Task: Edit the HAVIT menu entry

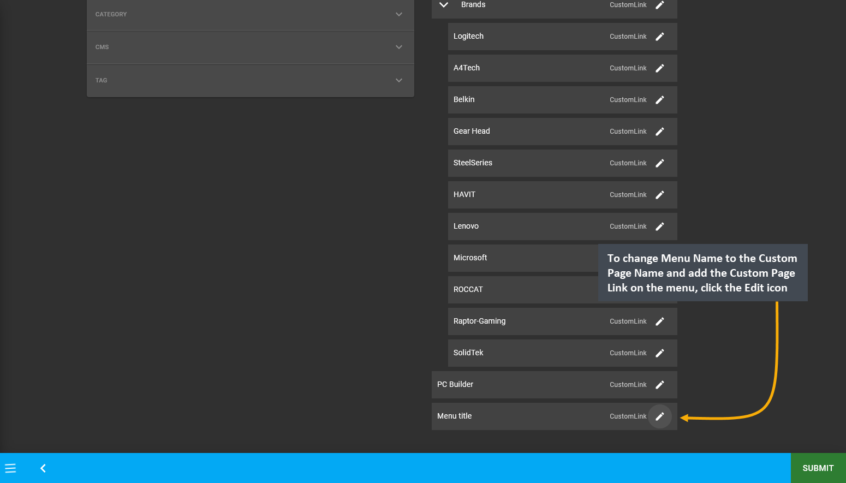Action: point(659,195)
